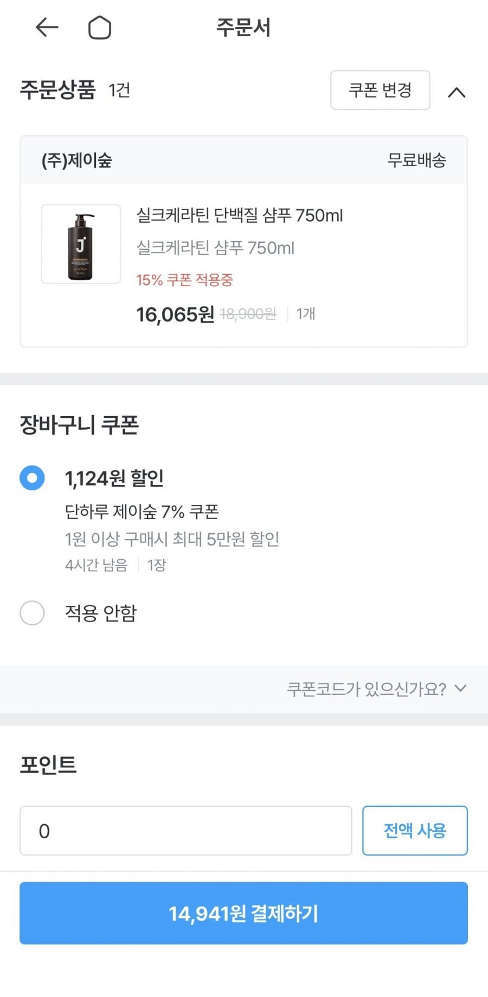Tap the 주문서 page title

pyautogui.click(x=243, y=28)
